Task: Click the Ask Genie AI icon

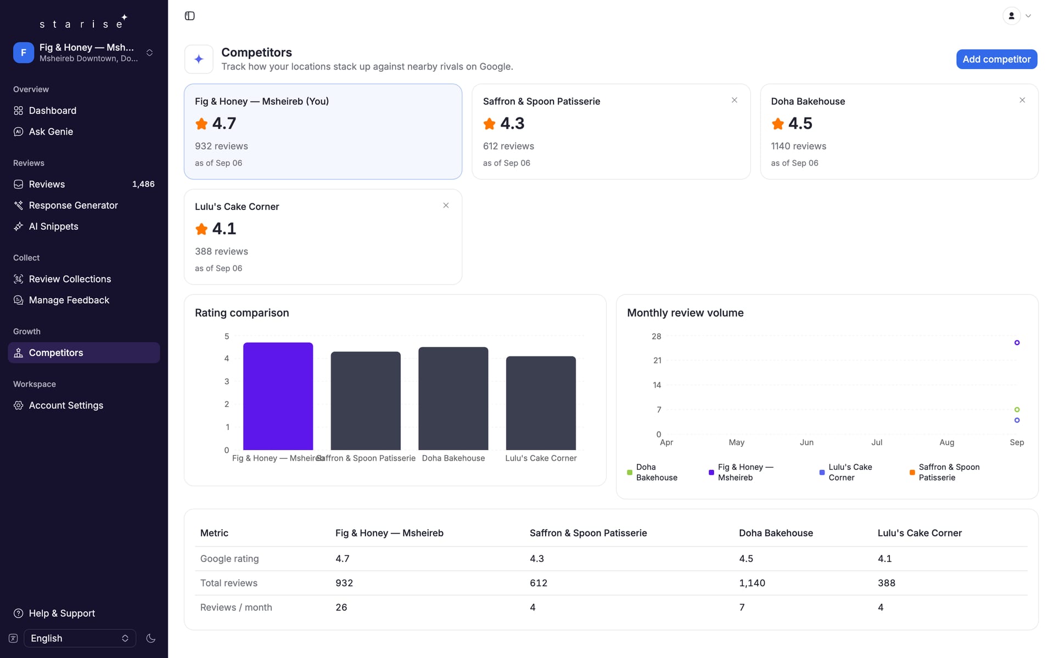Action: (19, 132)
